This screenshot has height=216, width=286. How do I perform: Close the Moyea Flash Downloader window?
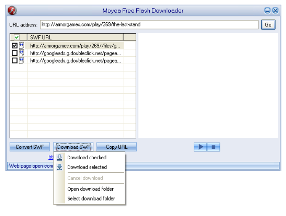275,11
